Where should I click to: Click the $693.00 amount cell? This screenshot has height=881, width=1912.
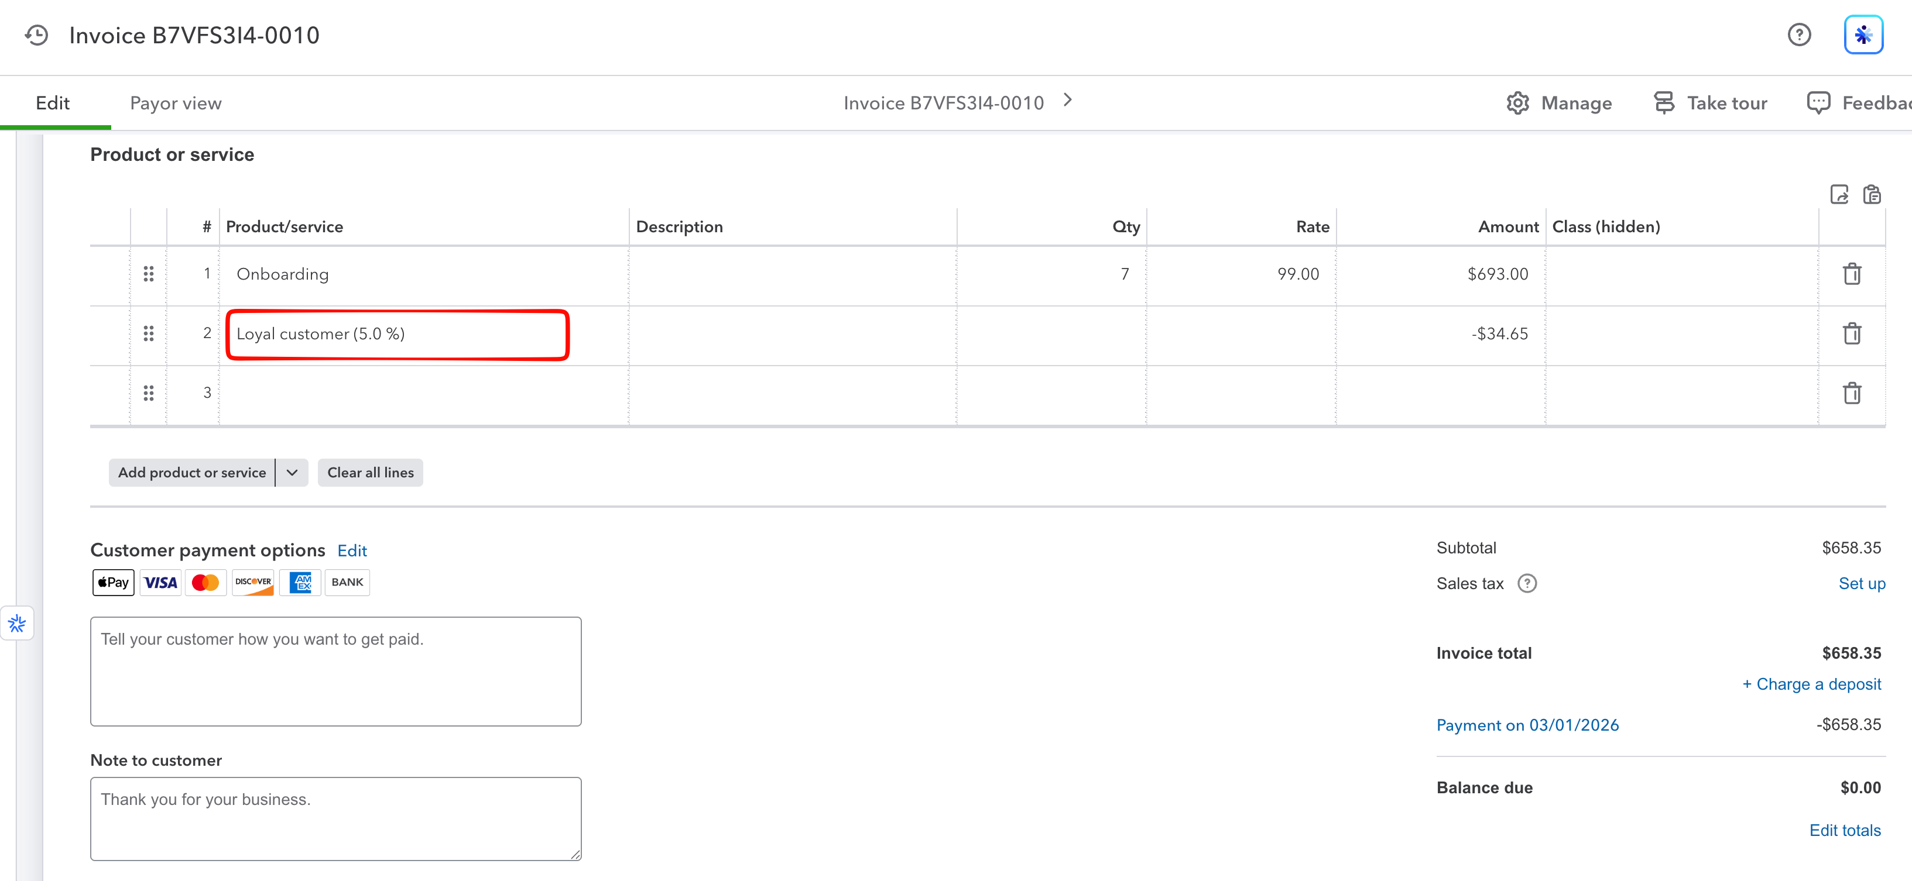click(x=1440, y=274)
